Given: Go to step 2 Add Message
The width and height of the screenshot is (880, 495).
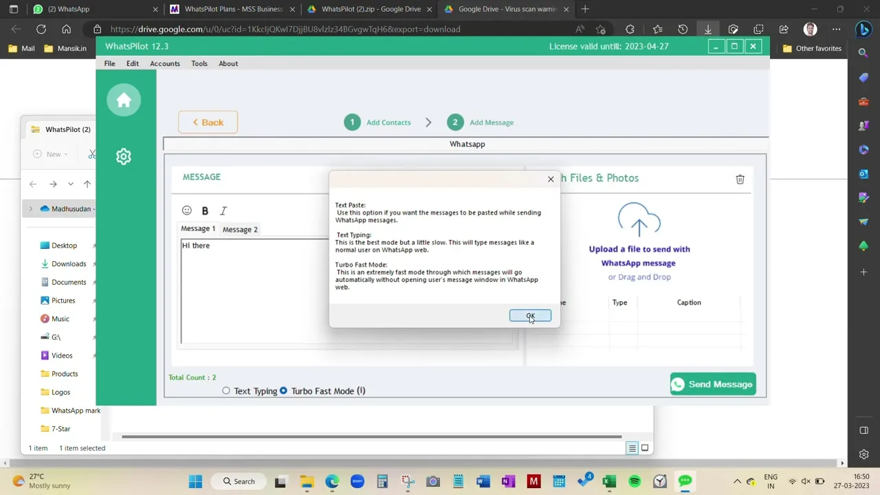Looking at the screenshot, I should coord(480,122).
